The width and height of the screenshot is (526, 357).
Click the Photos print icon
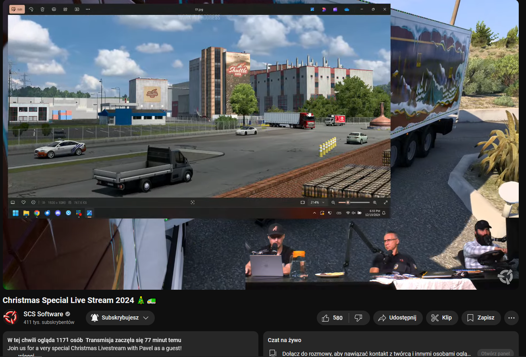54,9
